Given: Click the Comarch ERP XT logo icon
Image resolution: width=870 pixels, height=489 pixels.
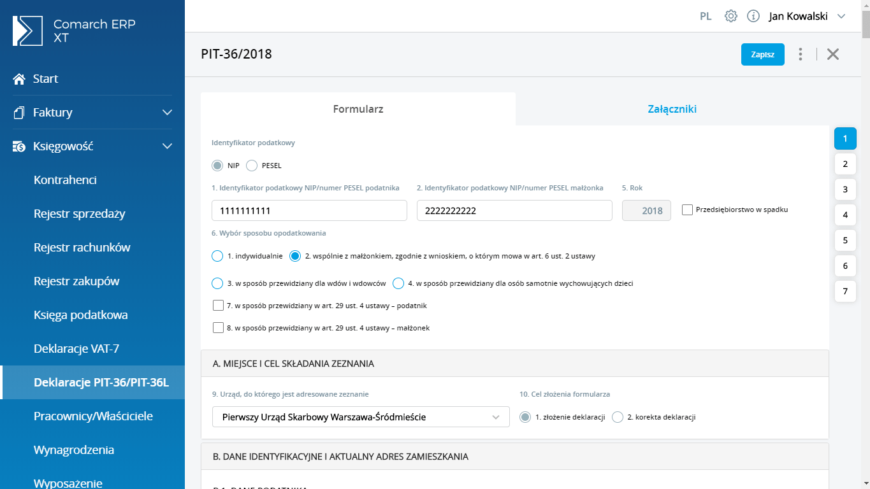Looking at the screenshot, I should pos(28,31).
